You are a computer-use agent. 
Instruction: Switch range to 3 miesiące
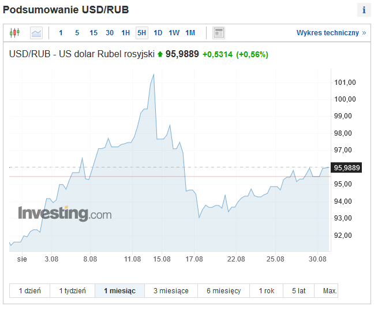tap(171, 291)
